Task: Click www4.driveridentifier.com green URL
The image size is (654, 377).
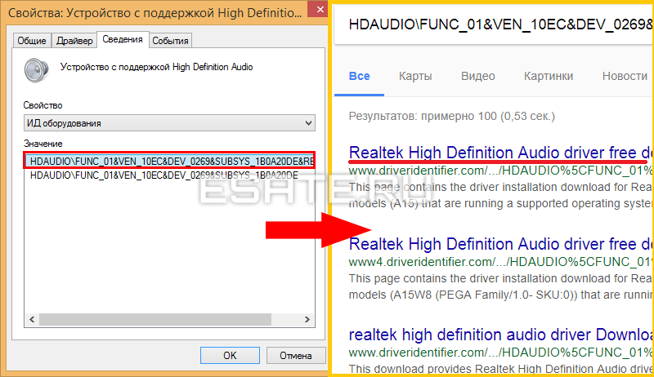Action: 499,262
